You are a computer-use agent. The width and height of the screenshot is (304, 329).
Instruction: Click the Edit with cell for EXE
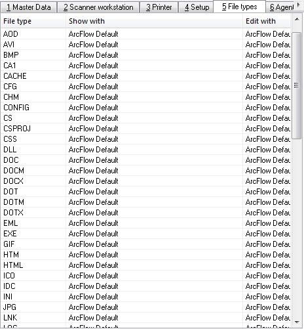[x=267, y=234]
